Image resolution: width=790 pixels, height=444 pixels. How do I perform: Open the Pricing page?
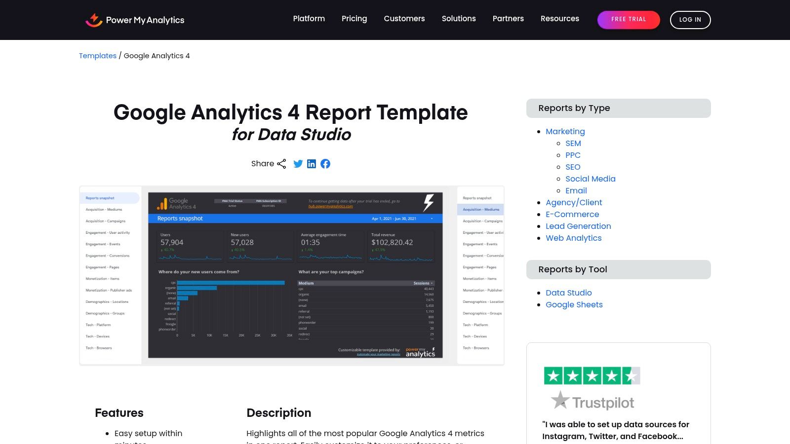click(x=355, y=19)
